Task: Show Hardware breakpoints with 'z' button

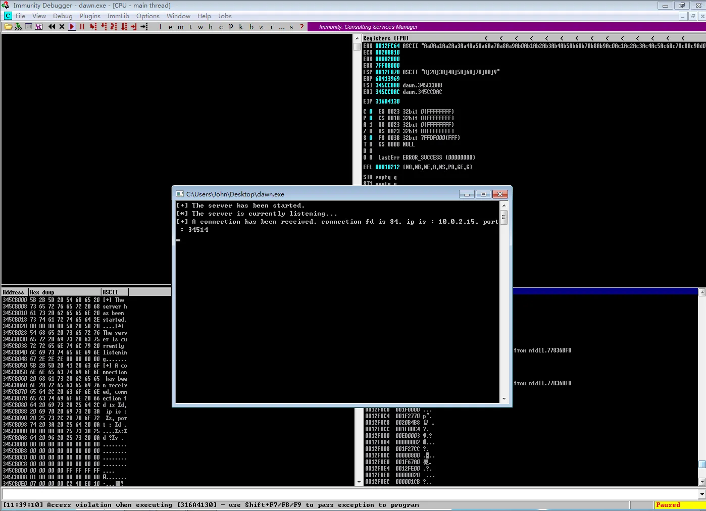Action: (x=262, y=27)
